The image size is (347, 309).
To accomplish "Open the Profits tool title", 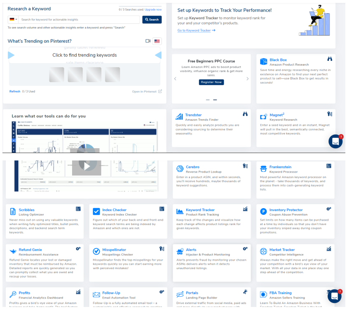I will [24, 293].
